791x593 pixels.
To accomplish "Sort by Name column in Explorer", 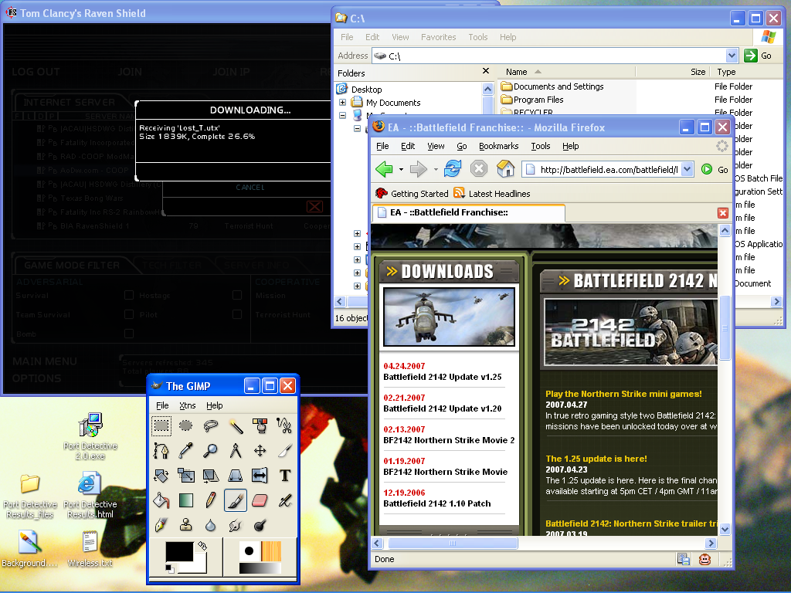I will [x=567, y=72].
